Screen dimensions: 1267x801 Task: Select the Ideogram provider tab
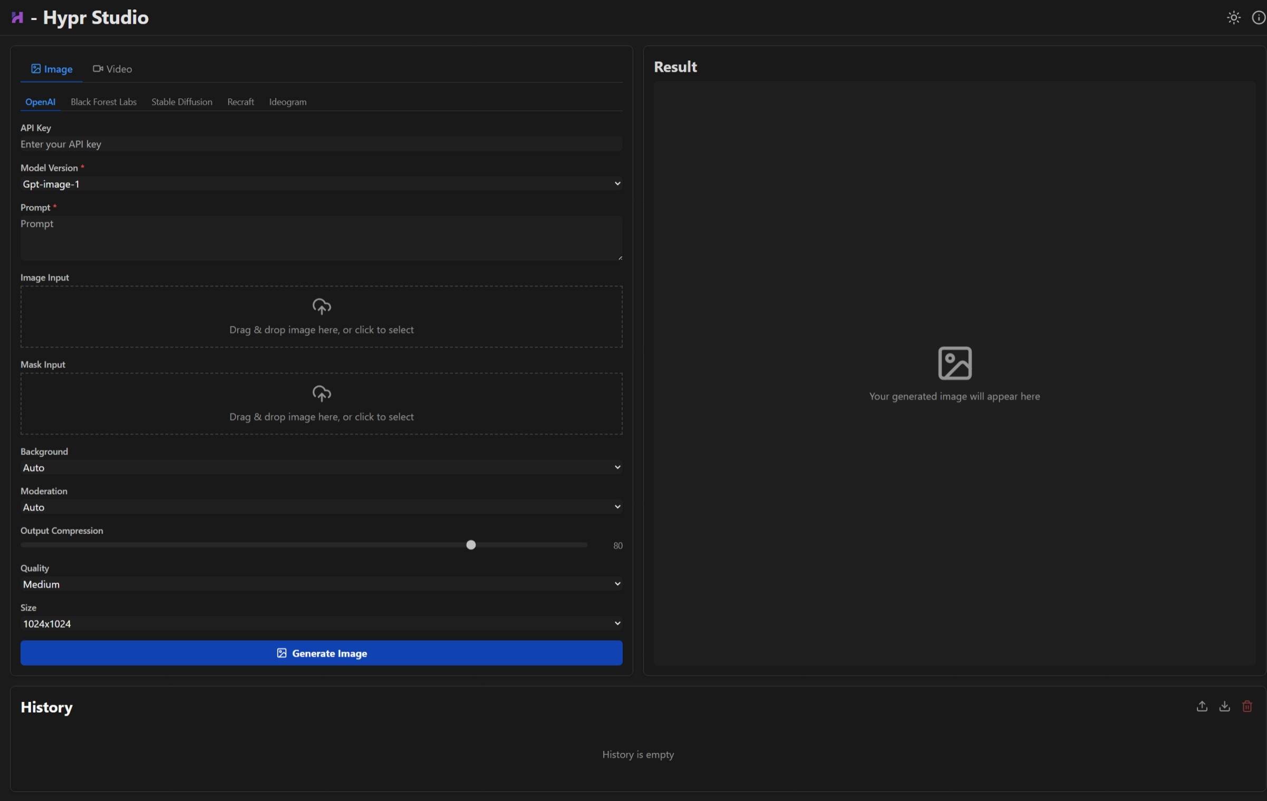coord(287,102)
